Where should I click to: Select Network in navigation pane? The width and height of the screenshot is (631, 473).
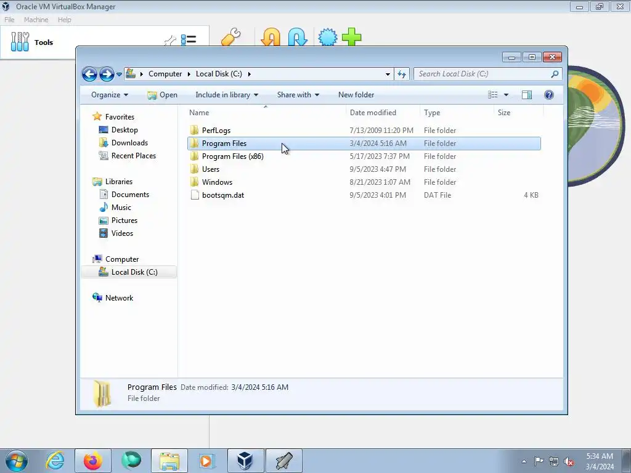pyautogui.click(x=119, y=298)
